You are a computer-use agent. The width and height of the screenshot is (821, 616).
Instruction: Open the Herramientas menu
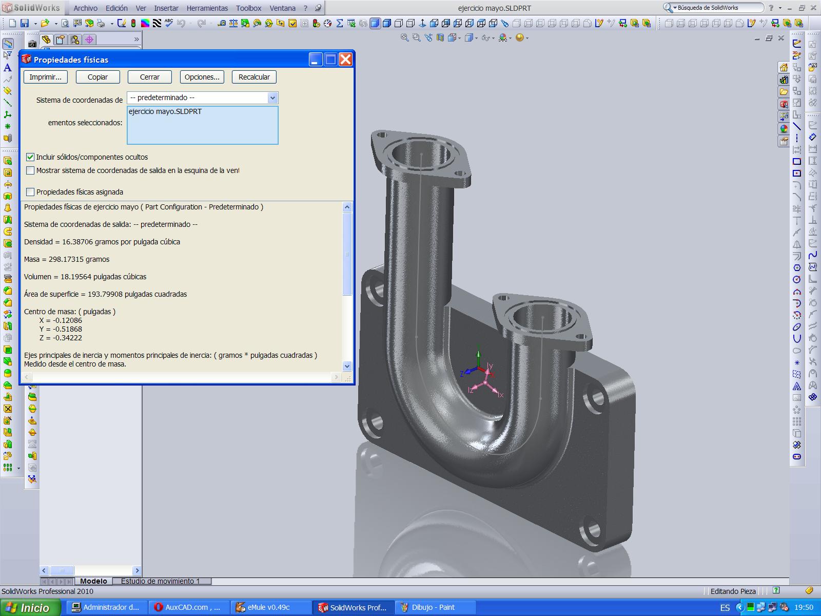(207, 8)
